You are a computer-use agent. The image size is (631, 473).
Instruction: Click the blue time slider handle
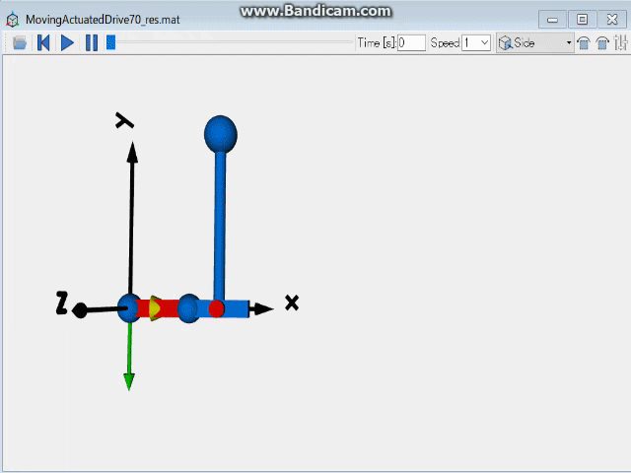click(x=111, y=42)
